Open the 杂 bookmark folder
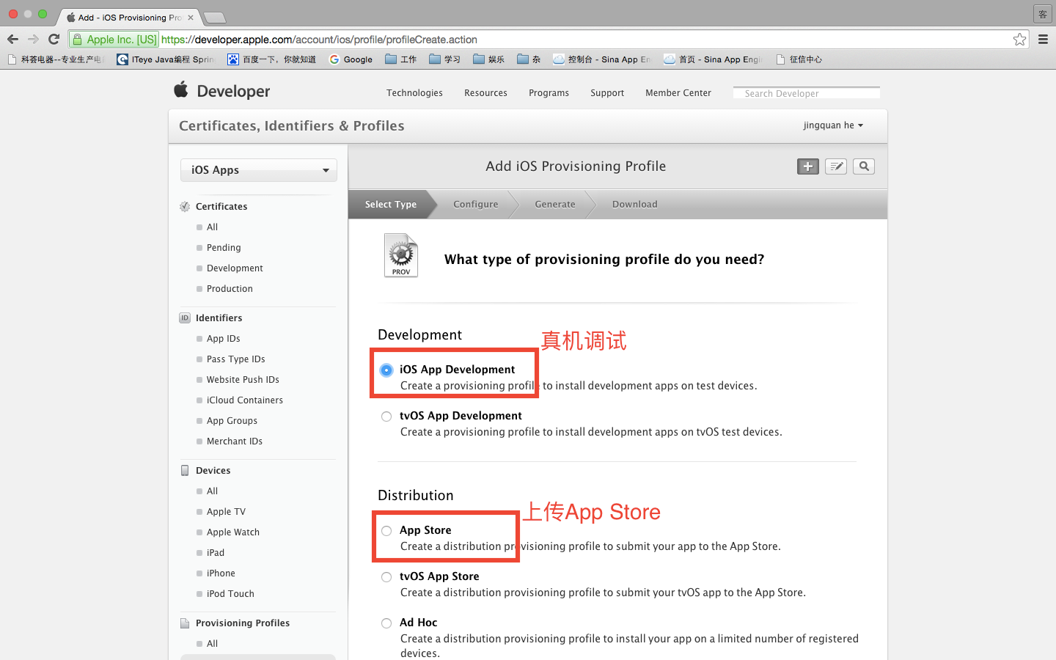 coord(529,59)
